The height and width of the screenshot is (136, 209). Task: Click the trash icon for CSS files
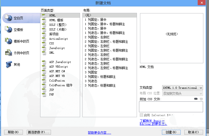[201, 99]
